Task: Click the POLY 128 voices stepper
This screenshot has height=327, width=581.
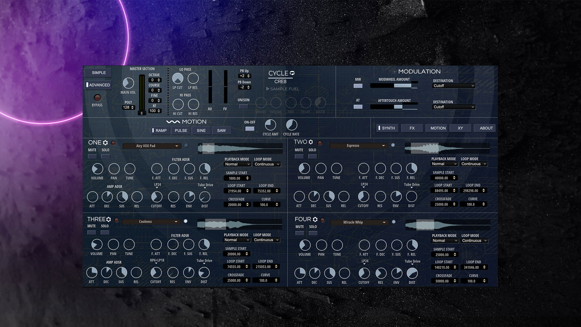Action: (128, 107)
